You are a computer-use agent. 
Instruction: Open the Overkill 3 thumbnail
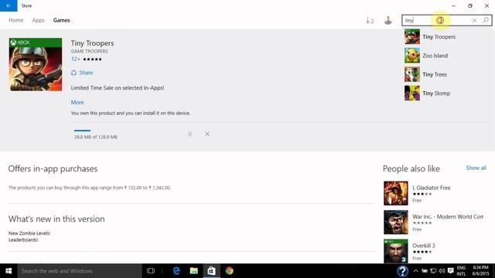(x=395, y=251)
